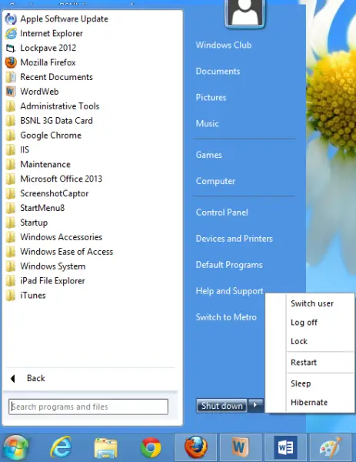Switch to WordWeb on taskbar
Viewport: 356px width, 462px height.
[x=241, y=447]
